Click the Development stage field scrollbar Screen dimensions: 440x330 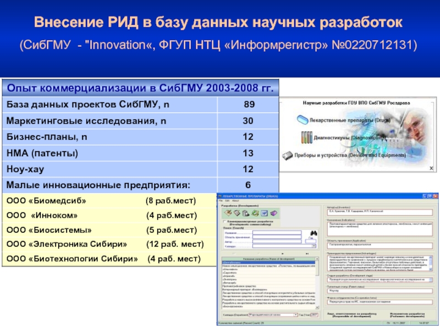point(431,280)
